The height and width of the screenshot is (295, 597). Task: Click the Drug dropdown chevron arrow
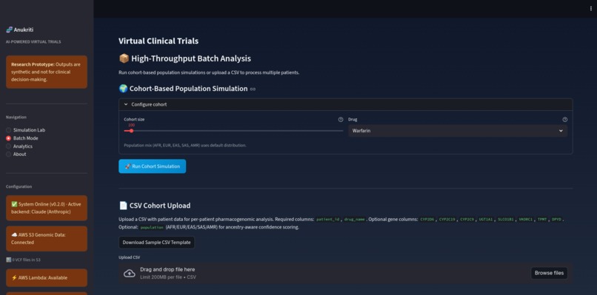(561, 131)
